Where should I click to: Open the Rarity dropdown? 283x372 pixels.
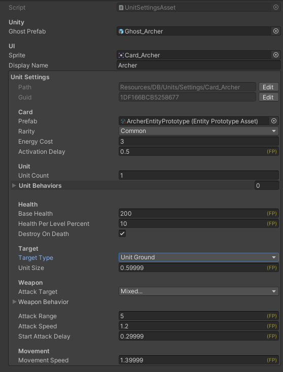(x=198, y=131)
